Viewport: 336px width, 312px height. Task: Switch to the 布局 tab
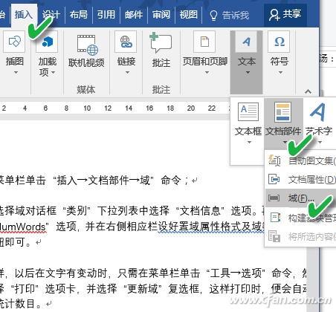tap(79, 15)
